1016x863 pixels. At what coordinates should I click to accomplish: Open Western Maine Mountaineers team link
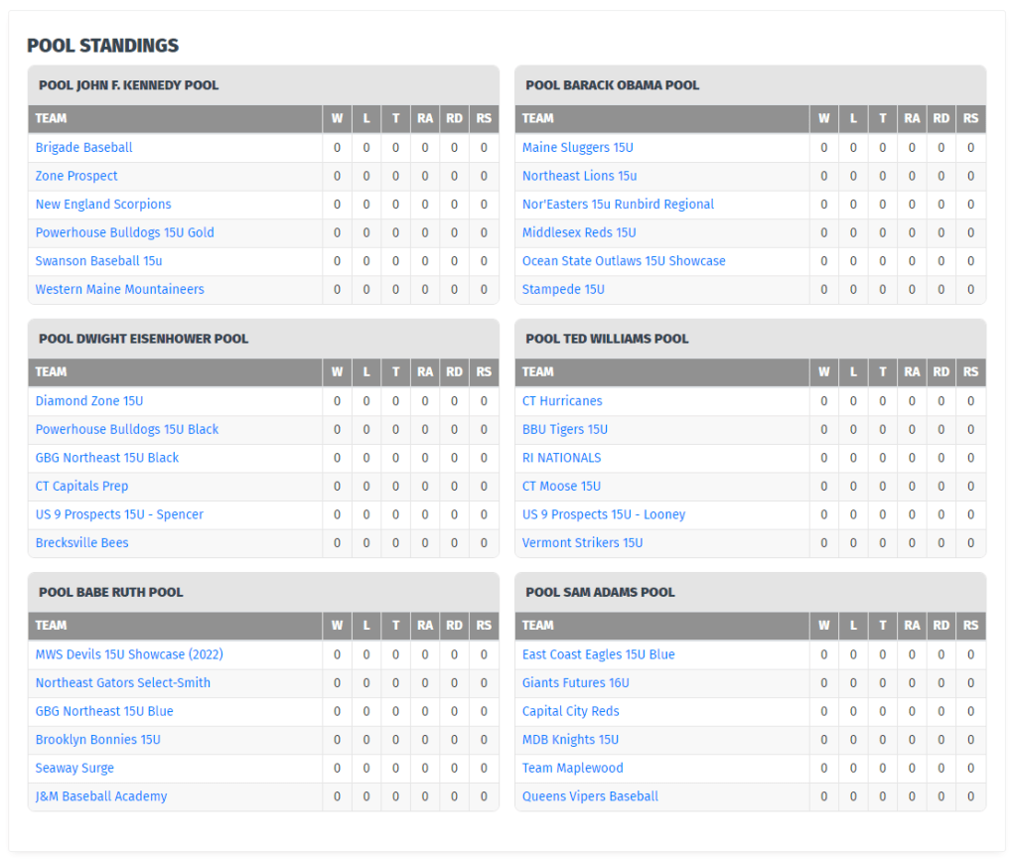click(119, 289)
